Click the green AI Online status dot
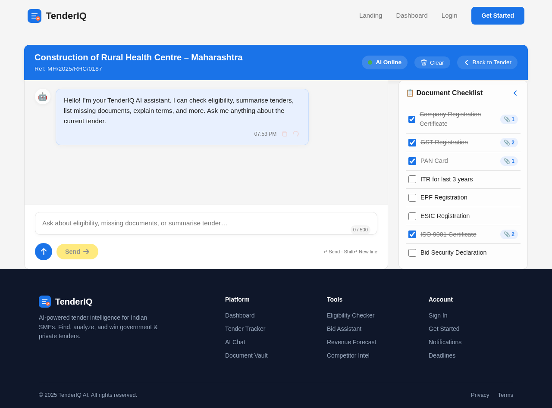The image size is (552, 408). click(370, 62)
